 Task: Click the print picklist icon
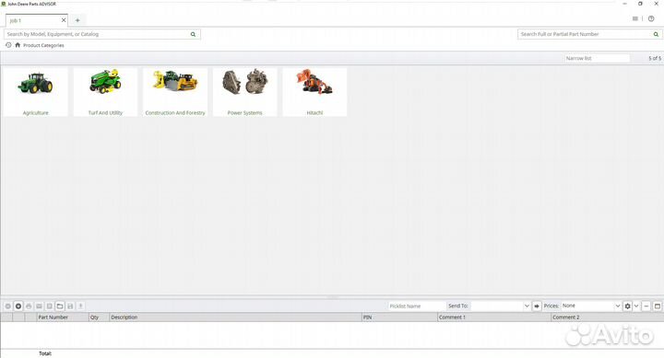coord(29,306)
